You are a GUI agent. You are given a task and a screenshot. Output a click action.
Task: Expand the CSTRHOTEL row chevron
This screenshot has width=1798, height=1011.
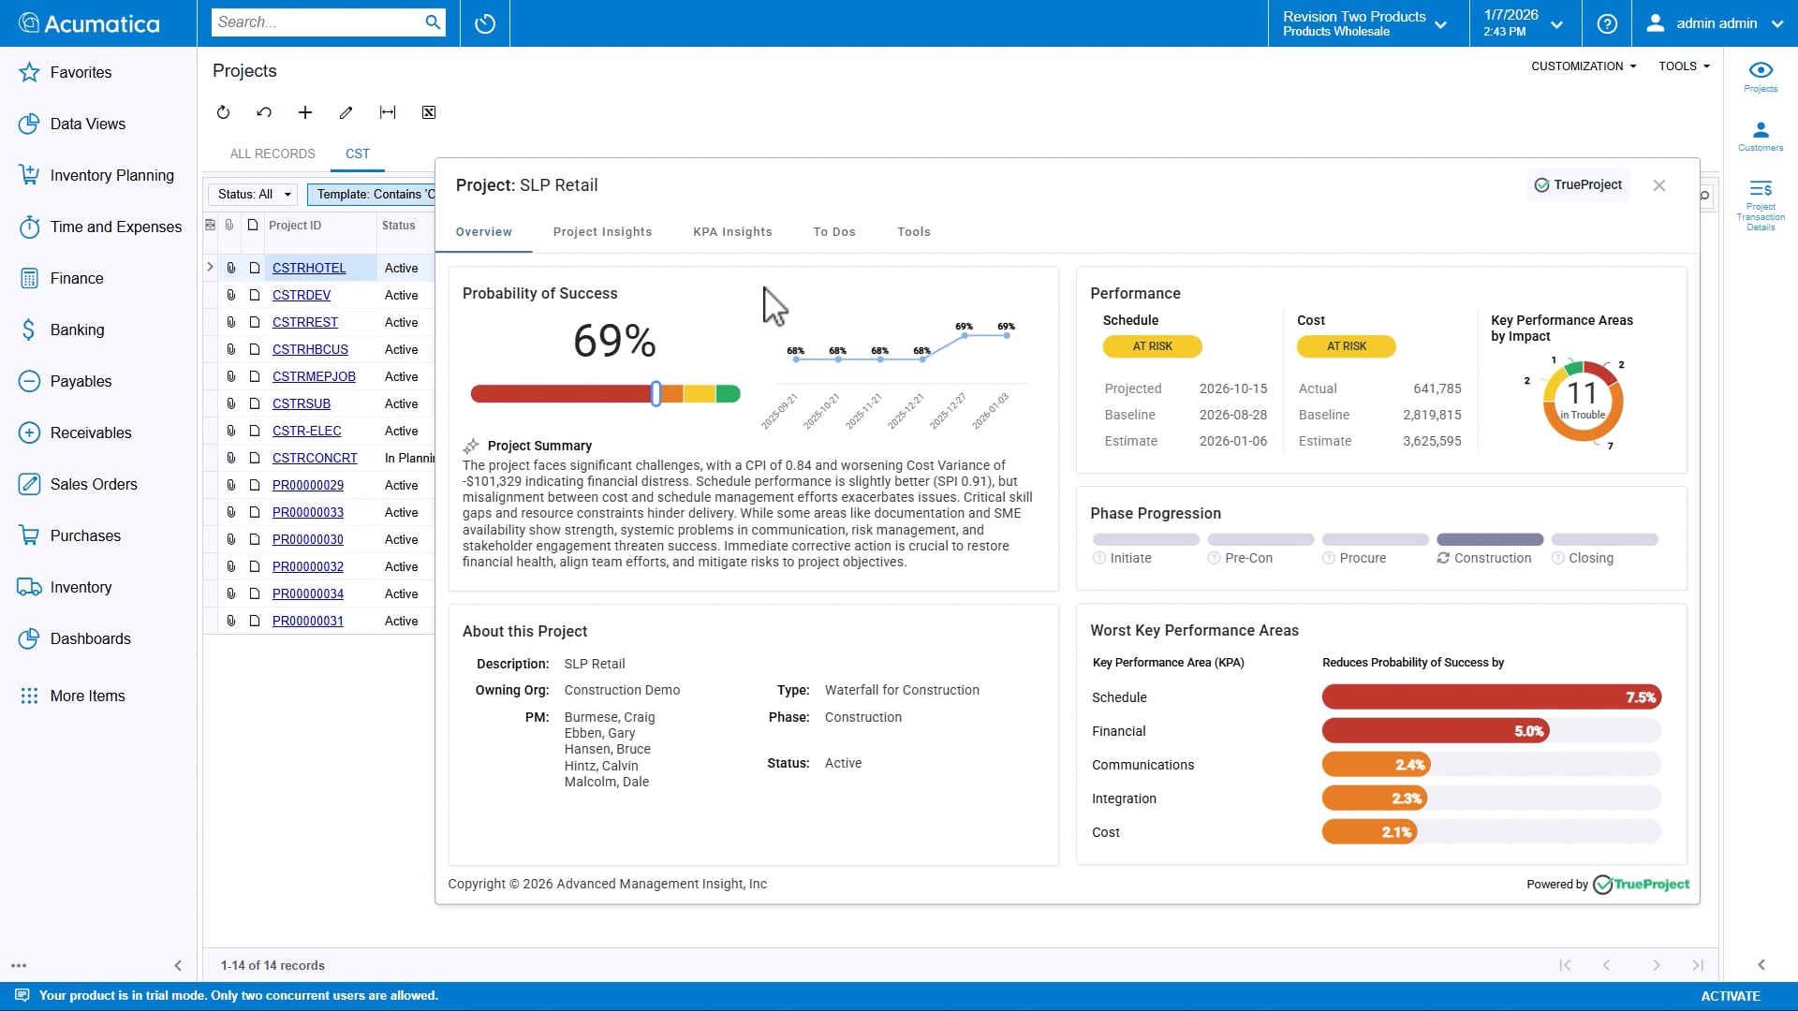210,267
